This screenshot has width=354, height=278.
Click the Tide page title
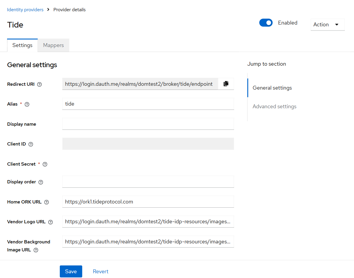[x=15, y=25]
